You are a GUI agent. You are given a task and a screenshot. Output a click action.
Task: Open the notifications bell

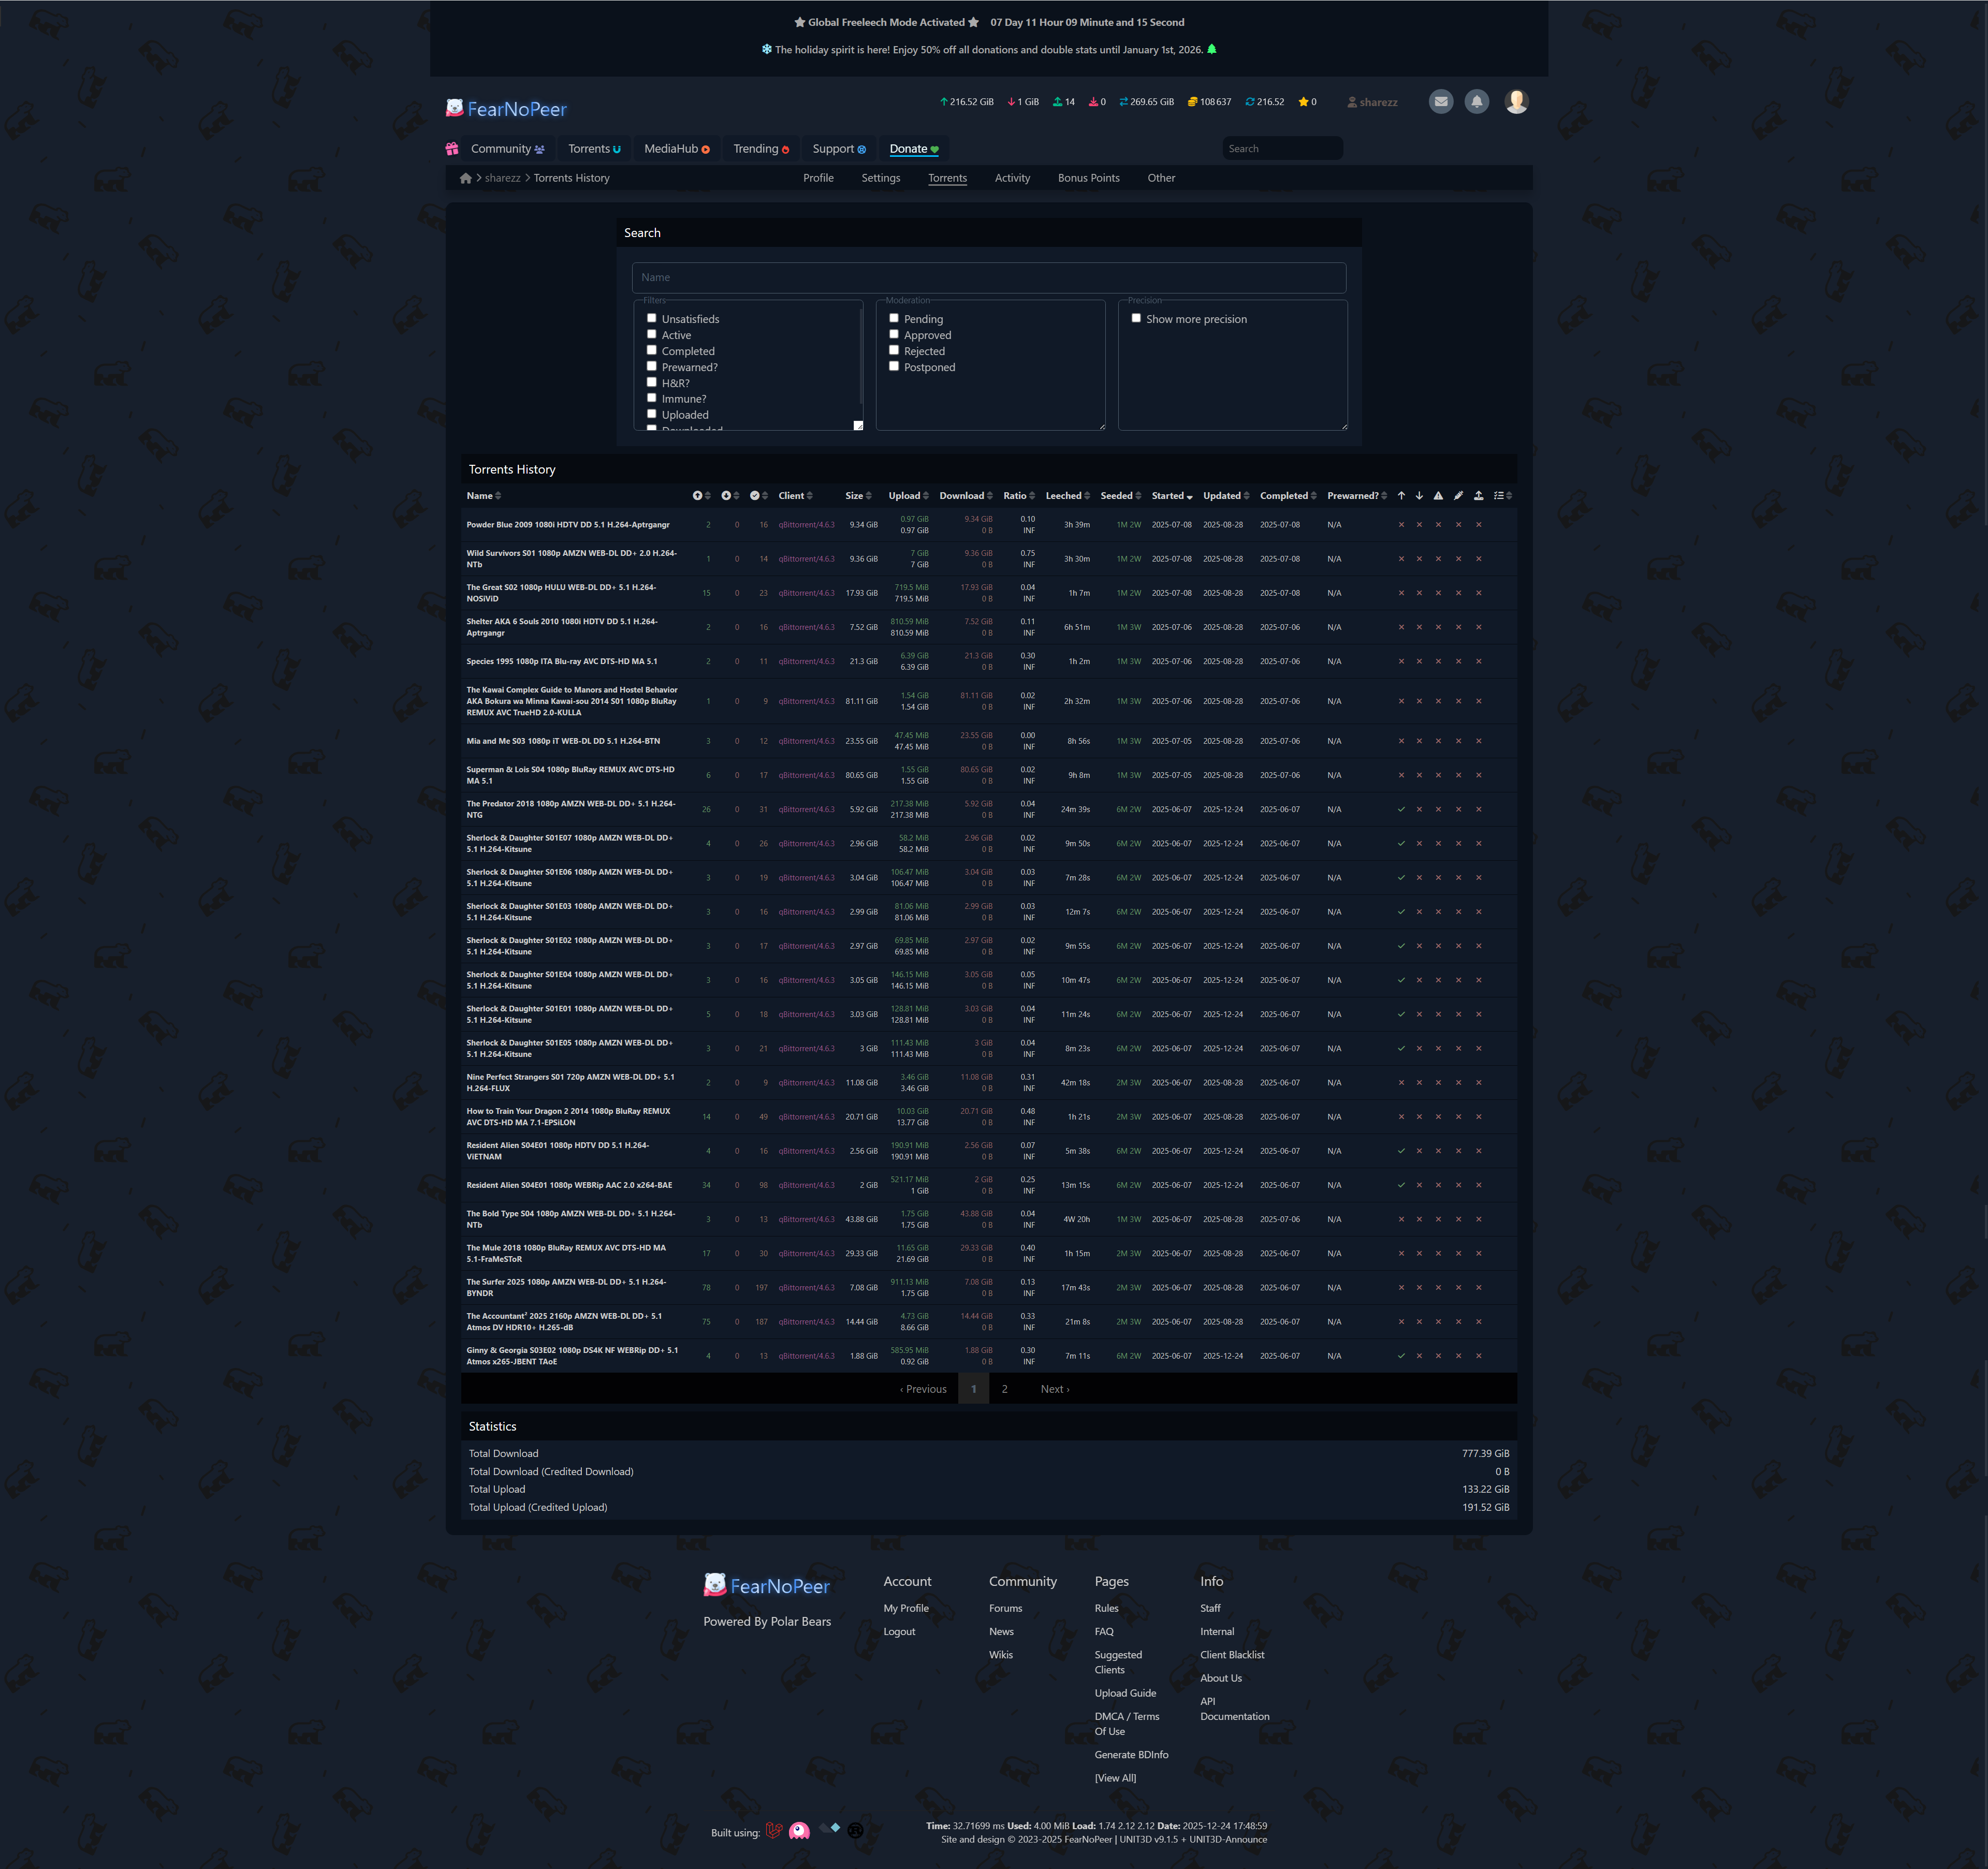point(1476,101)
